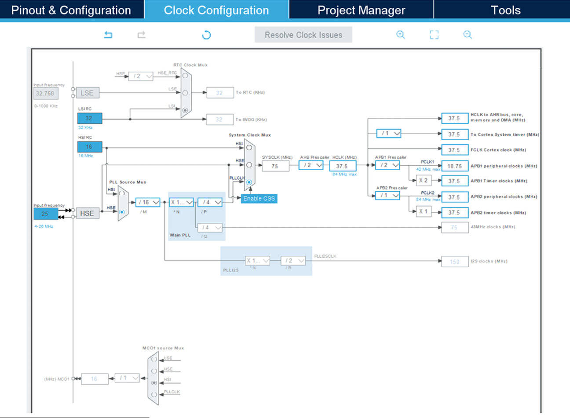Select PLLCLK in MCO1 source Mux
Viewport: 570px width, 418px height.
click(154, 395)
